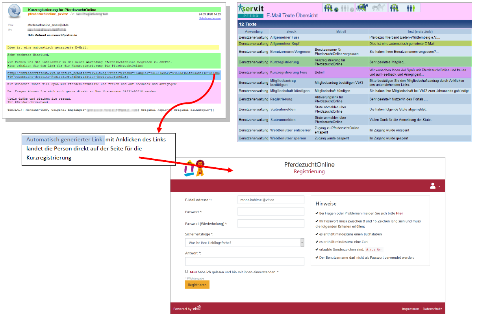Open the 'BenutzernameVergessen' text entry
The height and width of the screenshot is (317, 480).
pos(291,52)
